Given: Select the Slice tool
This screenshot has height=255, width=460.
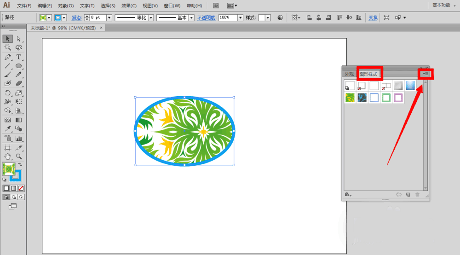Looking at the screenshot, I should [x=19, y=148].
